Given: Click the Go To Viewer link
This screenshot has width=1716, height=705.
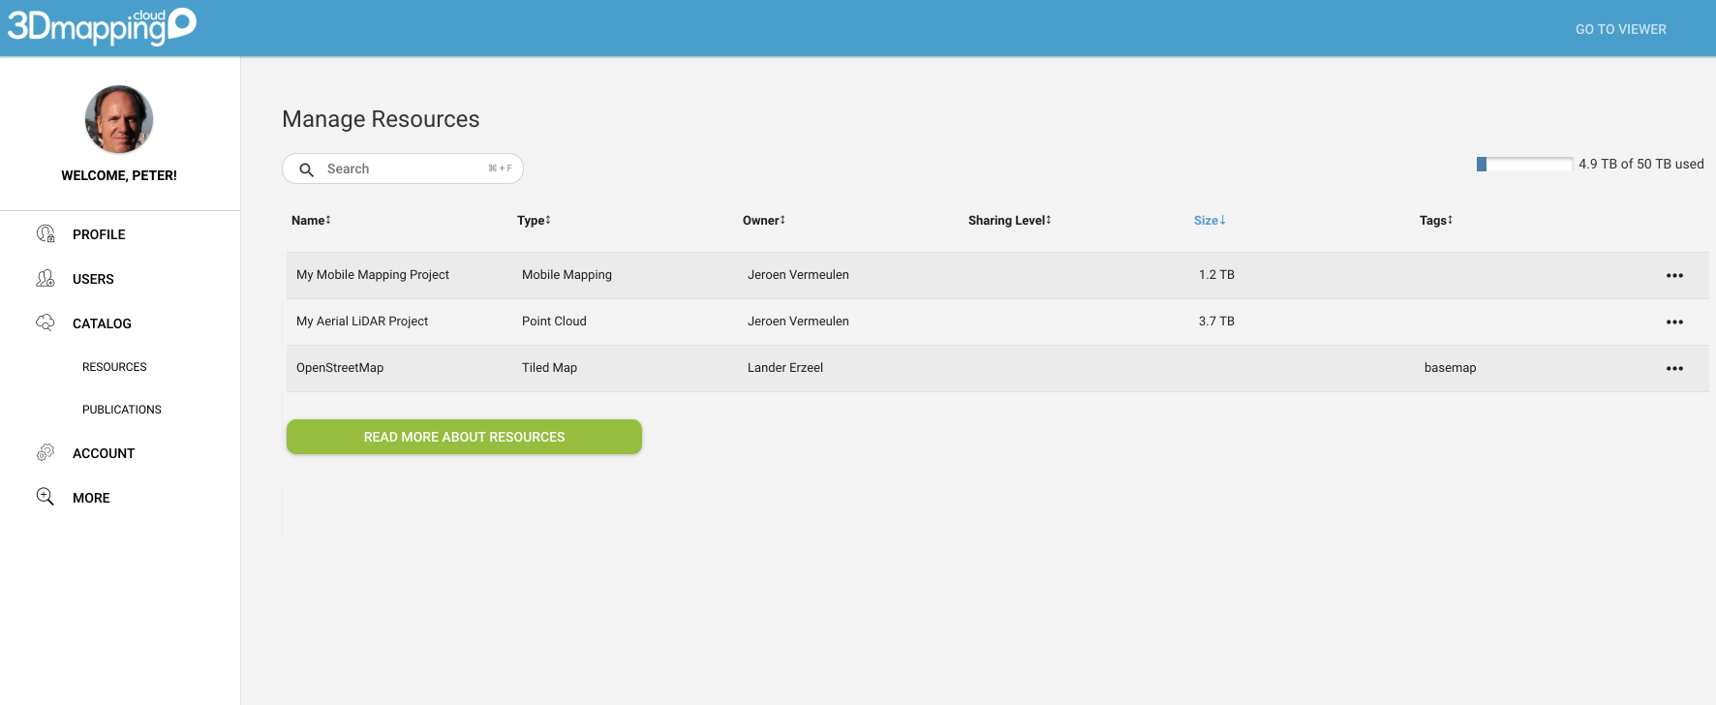Looking at the screenshot, I should click(x=1620, y=29).
